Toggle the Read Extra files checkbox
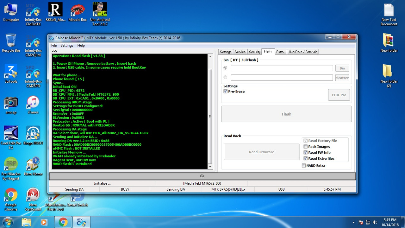The height and width of the screenshot is (228, 405). [x=319, y=159]
